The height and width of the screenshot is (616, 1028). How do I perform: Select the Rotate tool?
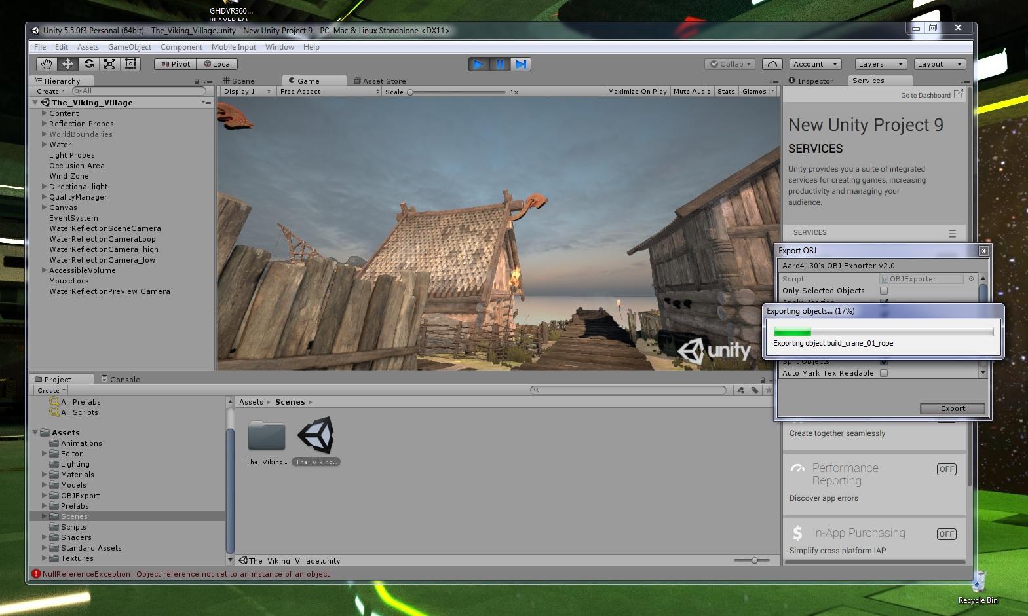(88, 63)
